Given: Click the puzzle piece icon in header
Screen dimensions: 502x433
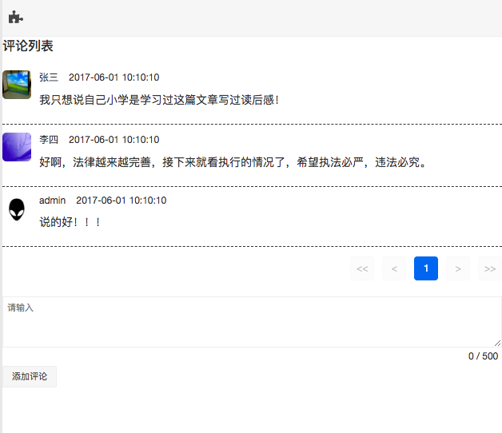Looking at the screenshot, I should 16,18.
